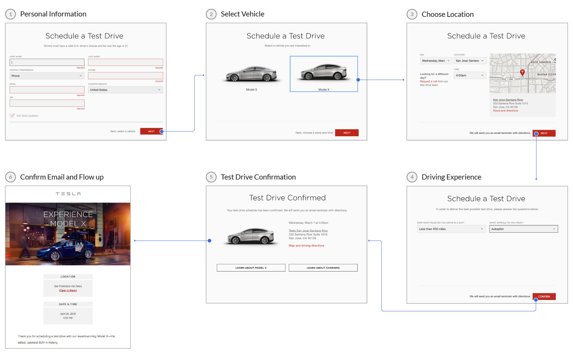
Task: Click the 5:00 PM time text
Action: click(68, 318)
